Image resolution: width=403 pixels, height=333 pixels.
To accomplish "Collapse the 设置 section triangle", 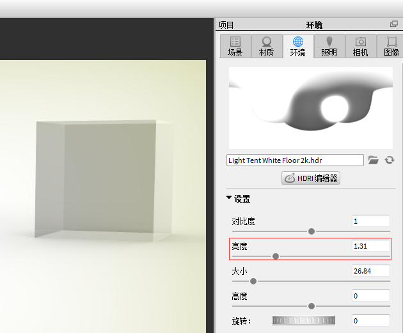I will 229,197.
